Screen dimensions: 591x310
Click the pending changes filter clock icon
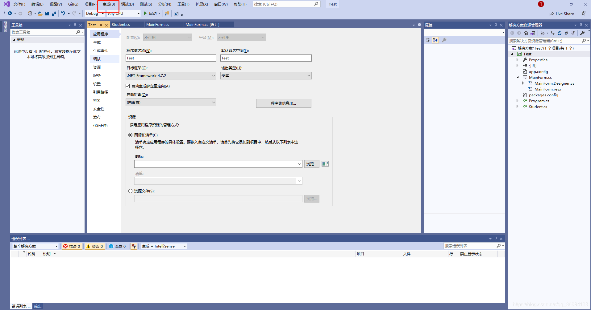(x=542, y=33)
